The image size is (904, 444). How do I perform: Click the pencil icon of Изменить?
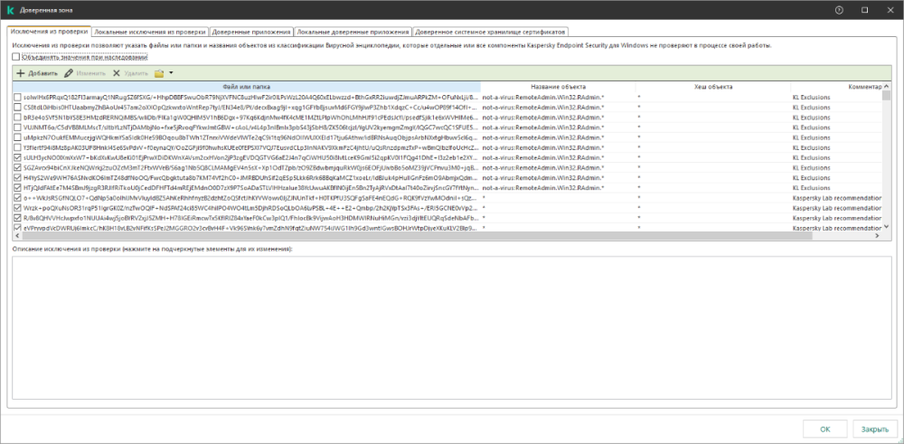pyautogui.click(x=69, y=74)
